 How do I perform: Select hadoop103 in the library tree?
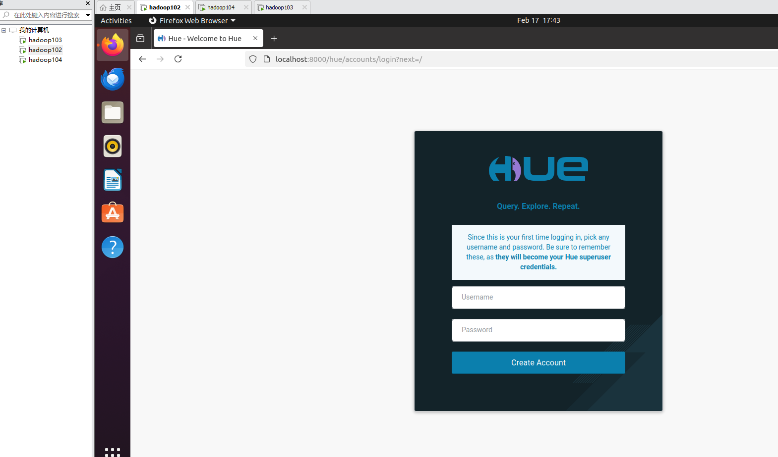point(45,40)
